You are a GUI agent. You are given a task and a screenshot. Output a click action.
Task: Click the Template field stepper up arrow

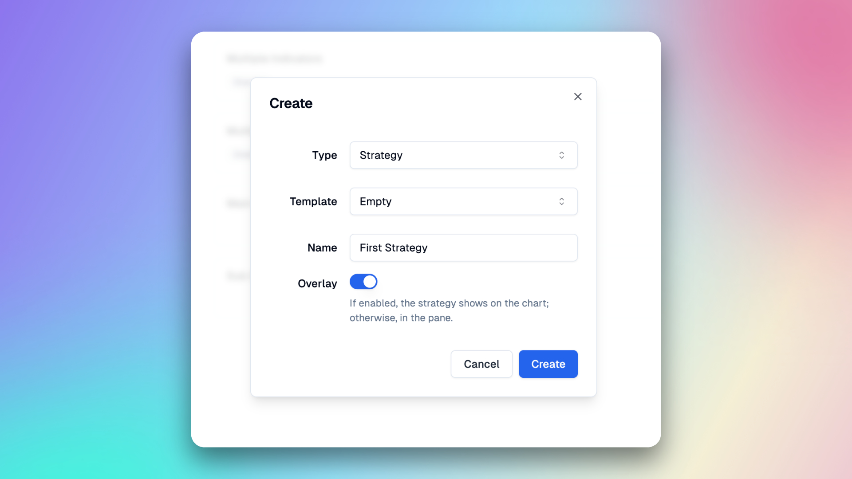562,199
